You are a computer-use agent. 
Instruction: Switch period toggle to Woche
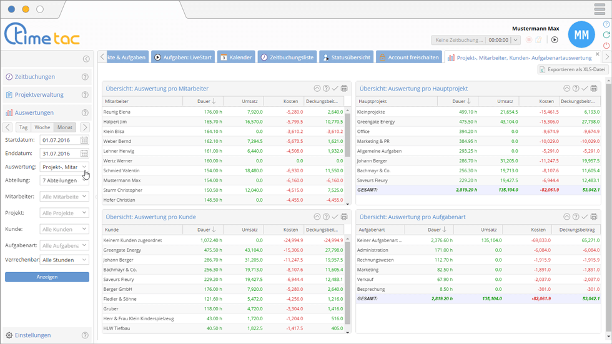[42, 127]
